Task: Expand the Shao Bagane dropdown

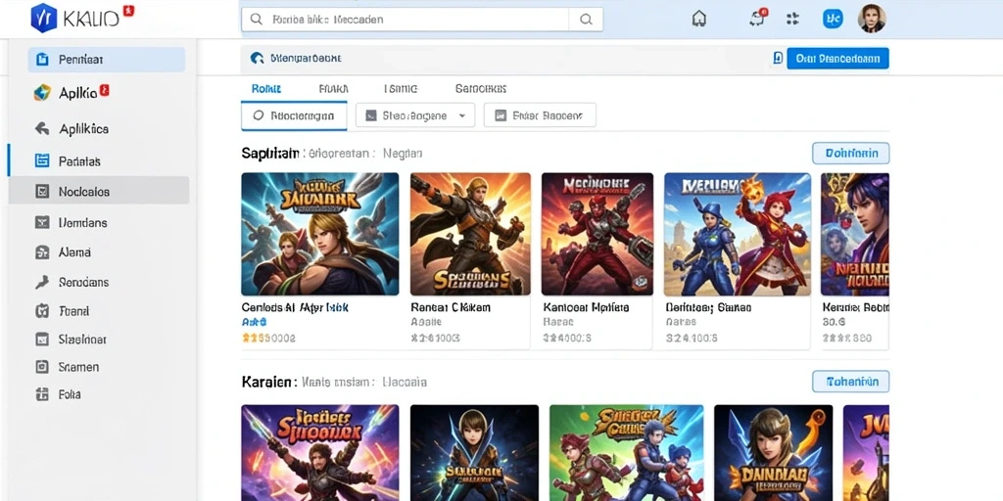Action: (415, 115)
